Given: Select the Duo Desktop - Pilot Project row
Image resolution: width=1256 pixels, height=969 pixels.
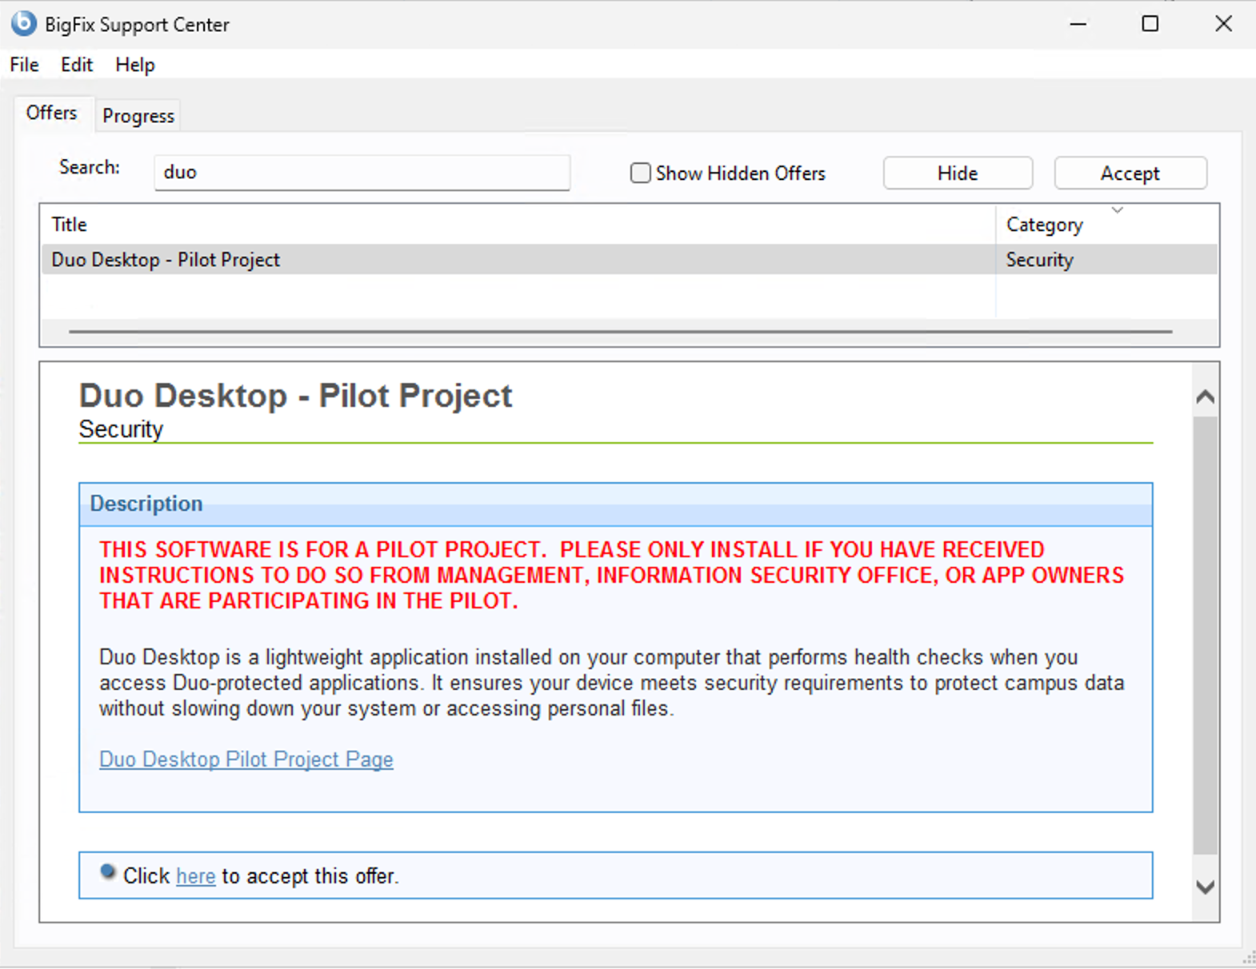Looking at the screenshot, I should [629, 260].
